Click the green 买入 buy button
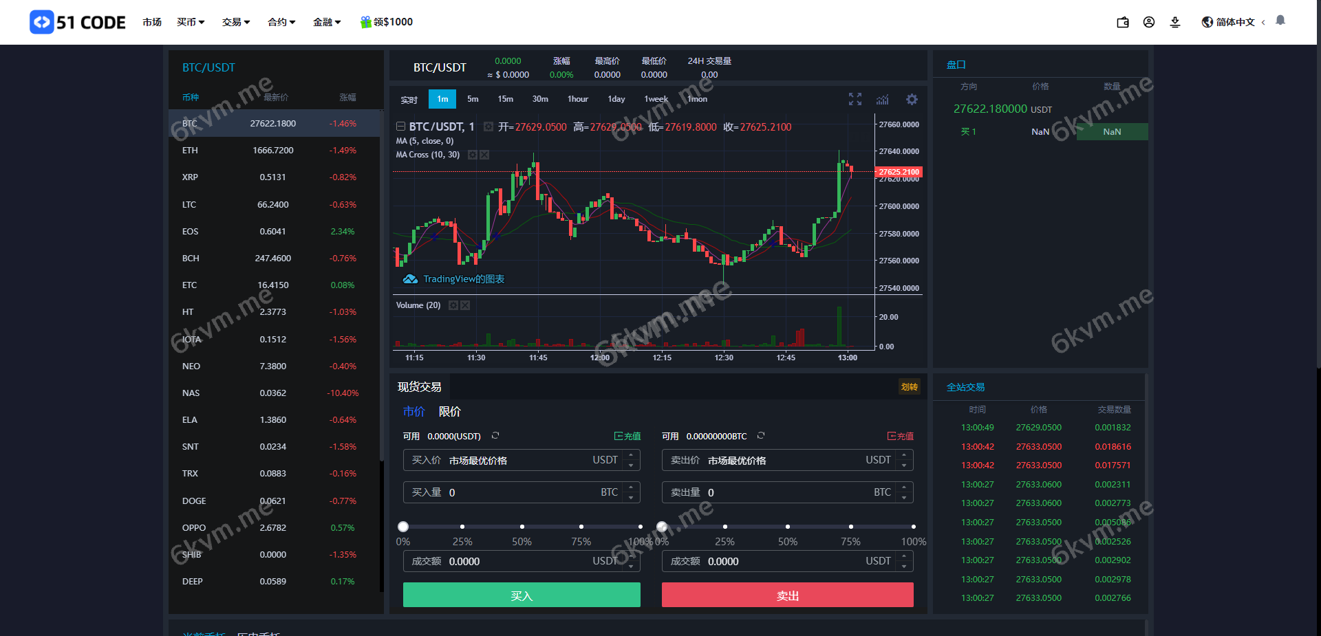 tap(521, 595)
